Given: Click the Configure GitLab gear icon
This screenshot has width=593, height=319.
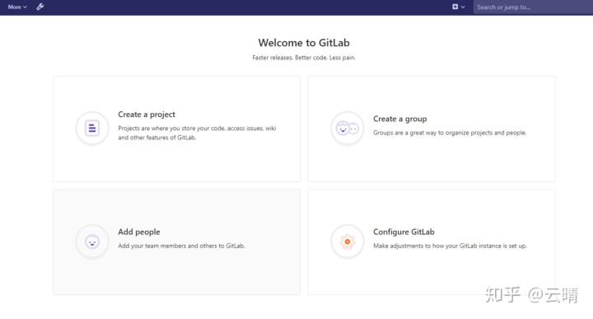Looking at the screenshot, I should tap(348, 242).
